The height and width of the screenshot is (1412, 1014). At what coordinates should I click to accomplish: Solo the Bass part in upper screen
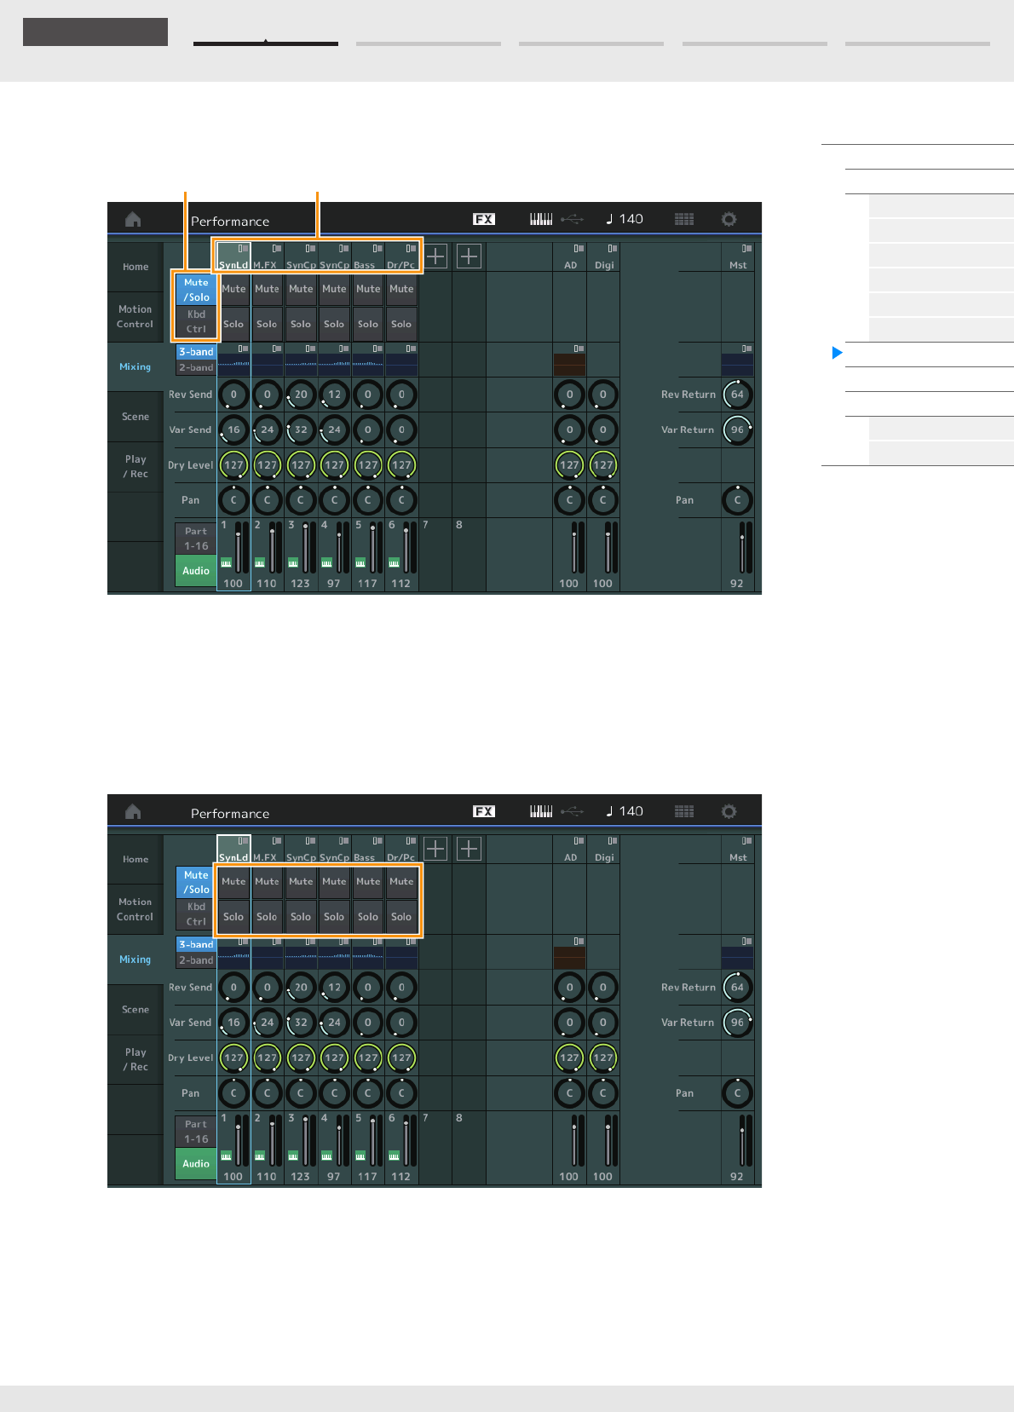pyautogui.click(x=368, y=324)
